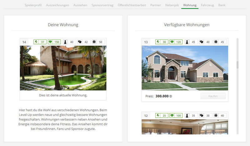
Task: Click the heart fitness icon showing 120
Action: (172, 42)
